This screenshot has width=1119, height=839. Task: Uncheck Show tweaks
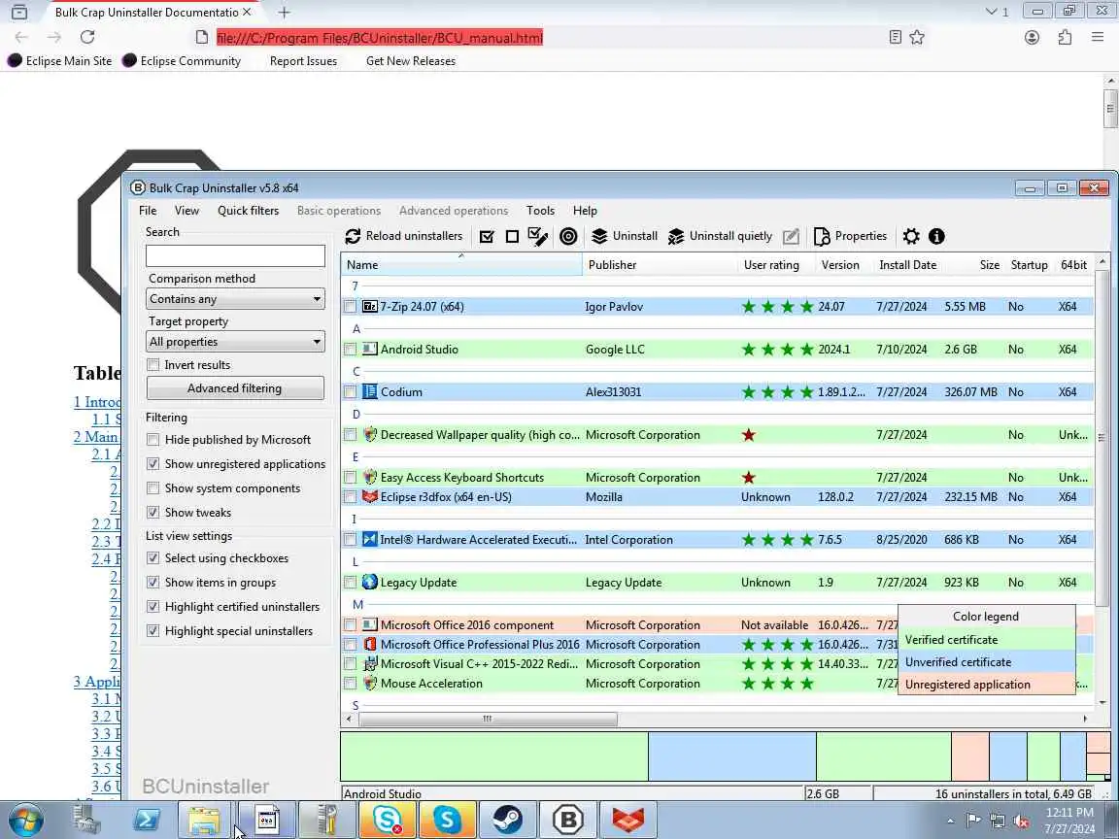[x=153, y=513]
